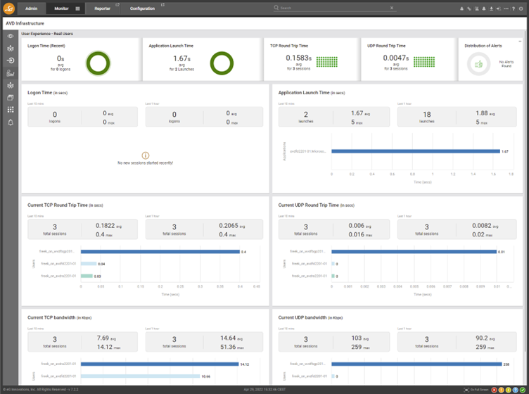Image resolution: width=529 pixels, height=394 pixels.
Task: Collapse the Distribution of Alerts panel
Action: pyautogui.click(x=520, y=41)
